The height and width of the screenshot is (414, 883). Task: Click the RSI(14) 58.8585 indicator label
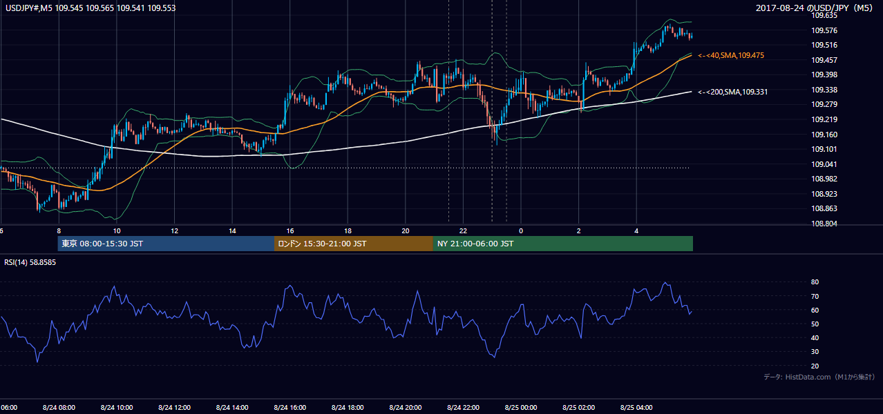[30, 262]
